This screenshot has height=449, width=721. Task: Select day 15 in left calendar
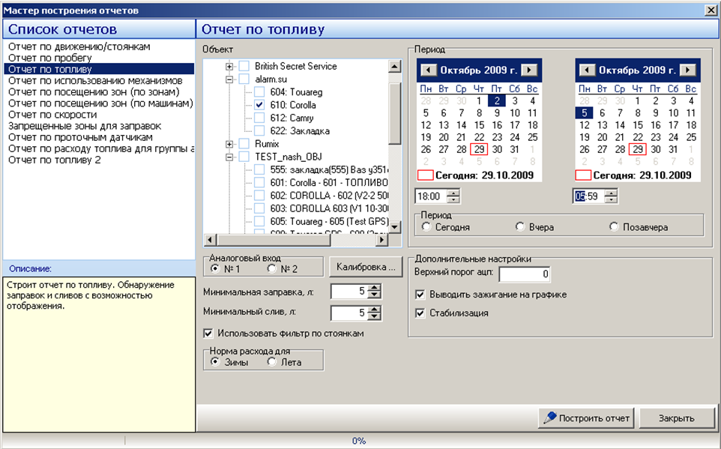(479, 125)
